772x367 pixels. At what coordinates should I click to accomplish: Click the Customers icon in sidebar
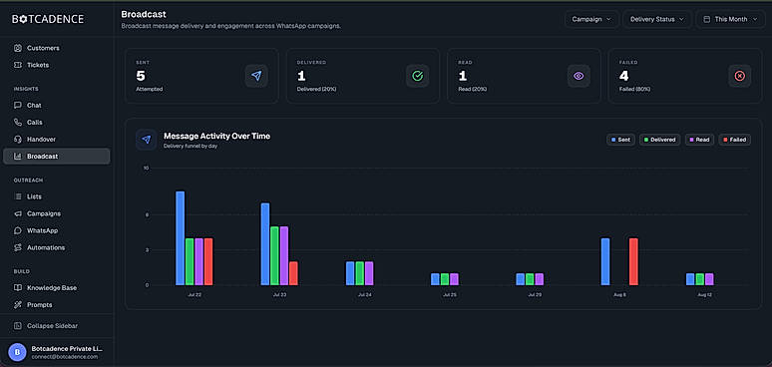18,48
